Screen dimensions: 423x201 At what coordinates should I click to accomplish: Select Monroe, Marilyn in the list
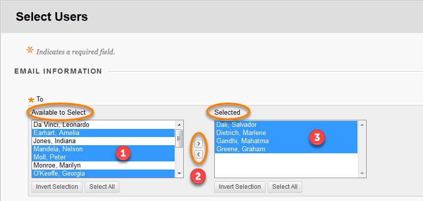click(103, 165)
